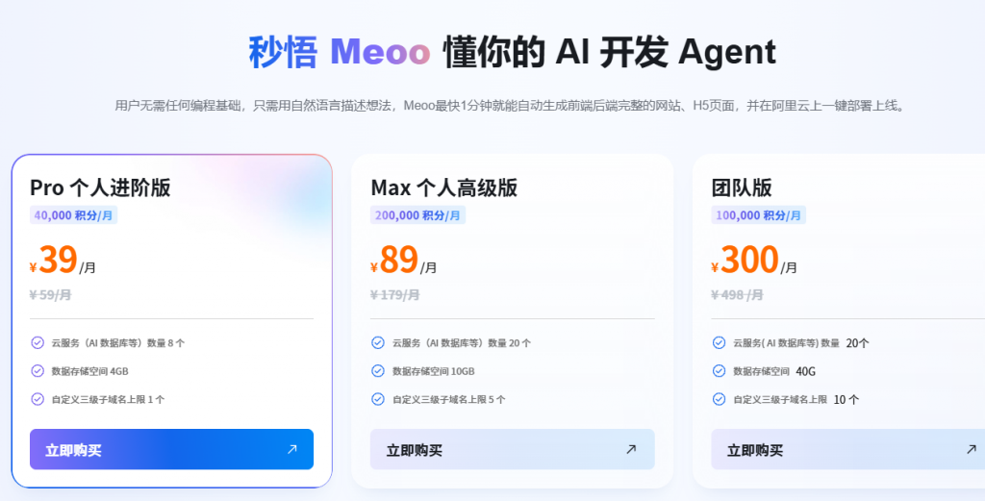Click checkmark icon beside Max cloud services 20个

coord(377,342)
